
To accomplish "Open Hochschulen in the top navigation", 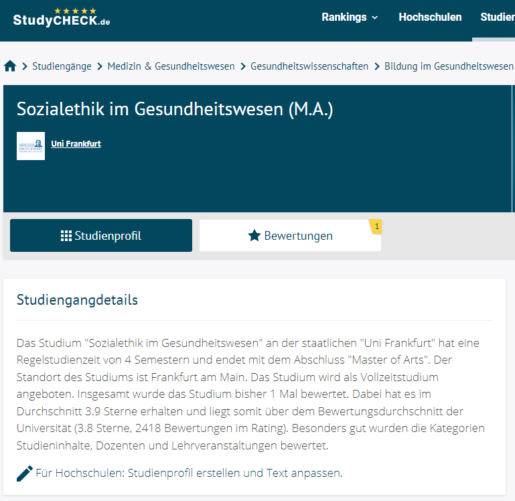I will tap(430, 17).
